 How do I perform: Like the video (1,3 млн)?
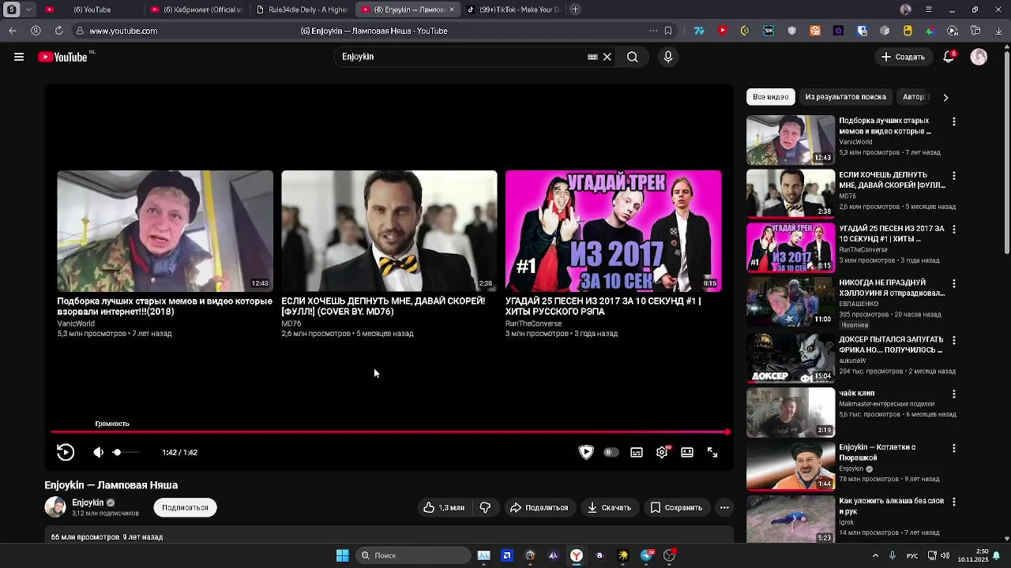point(444,507)
